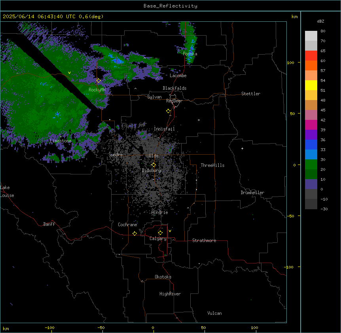Click the 65 value in dBZ legend

[323, 51]
